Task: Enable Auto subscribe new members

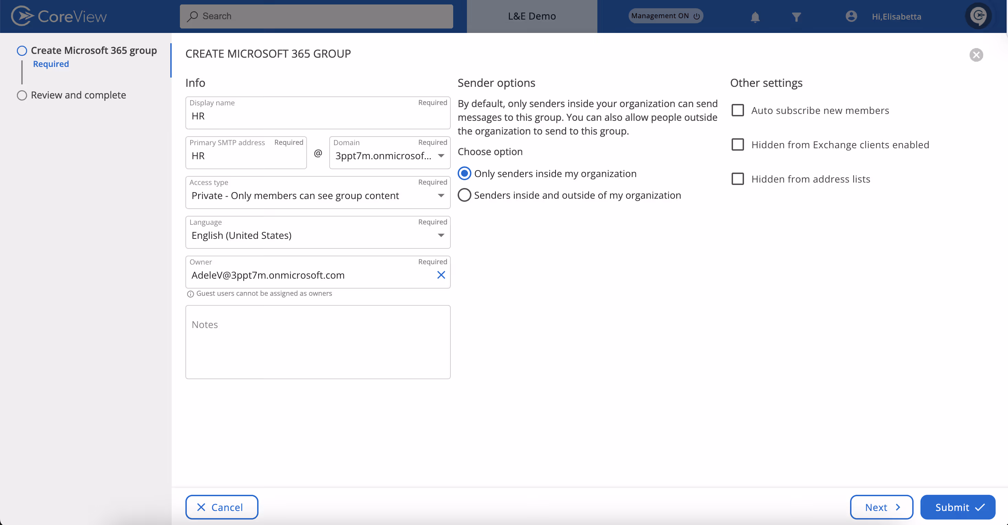Action: (x=737, y=110)
